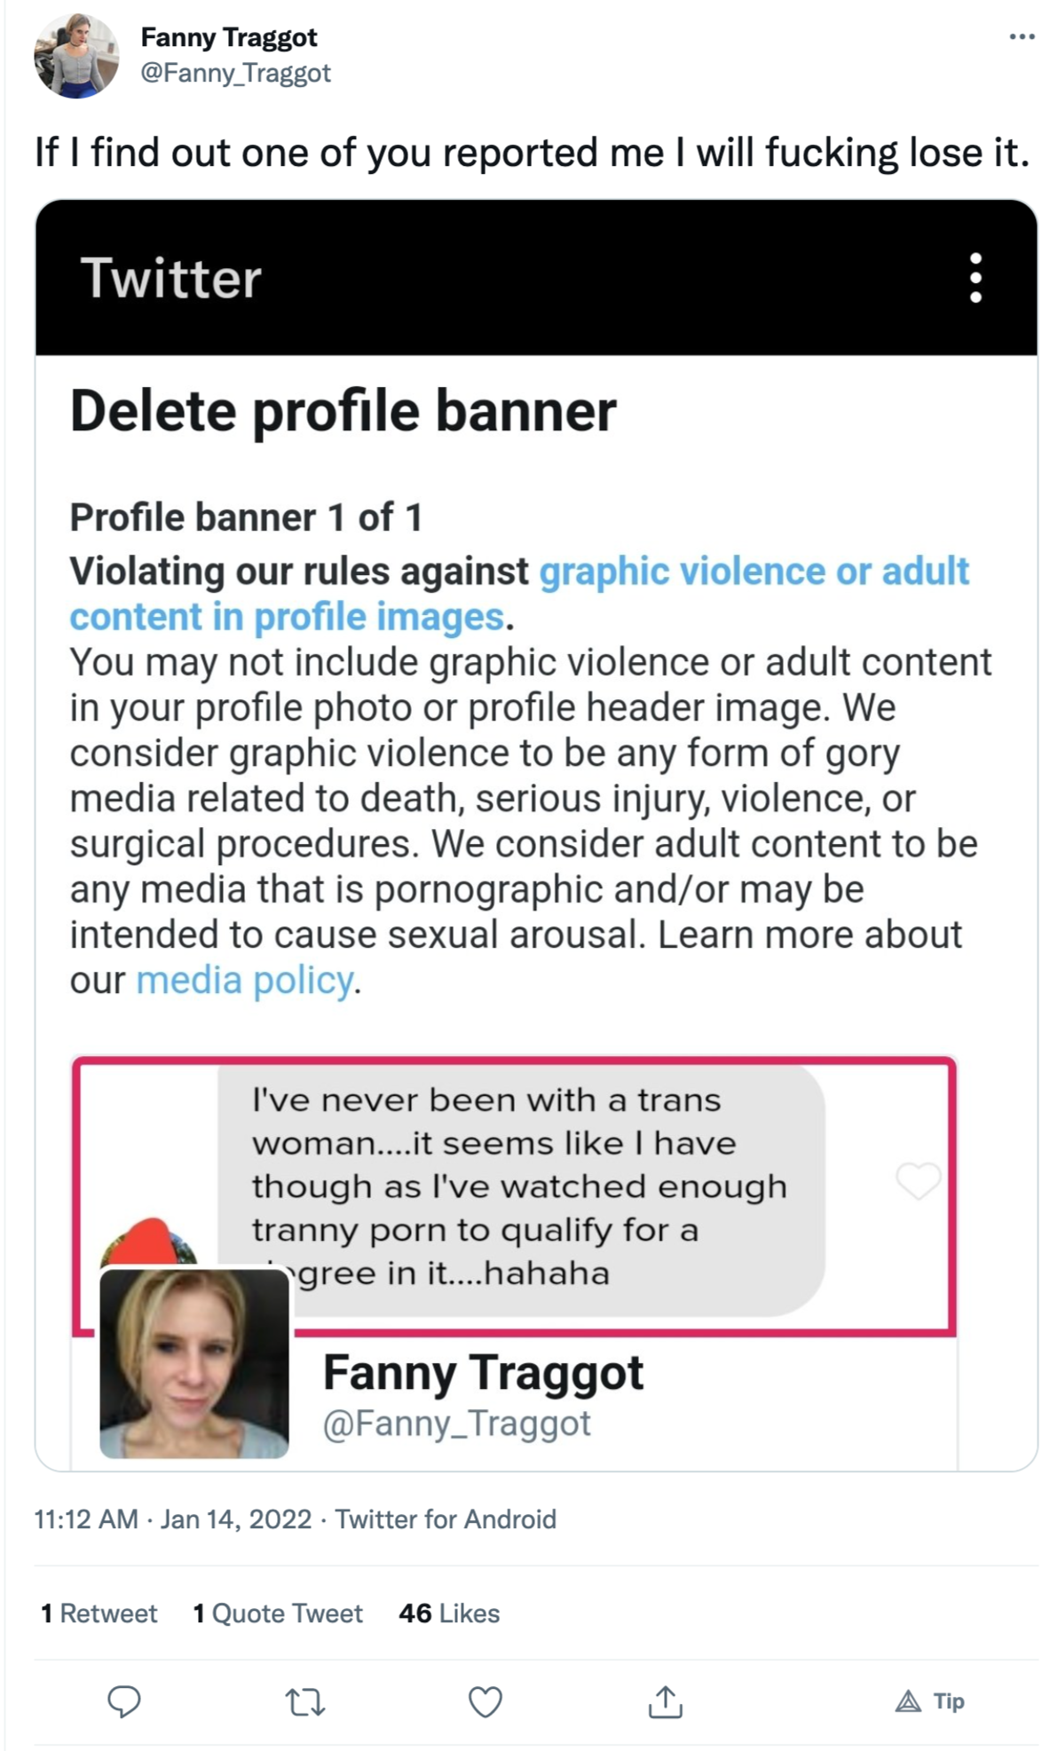
Task: Click the Tip icon button
Action: tap(929, 1701)
